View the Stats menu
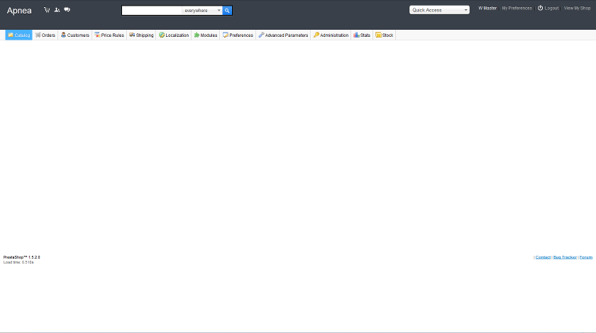 (x=362, y=35)
